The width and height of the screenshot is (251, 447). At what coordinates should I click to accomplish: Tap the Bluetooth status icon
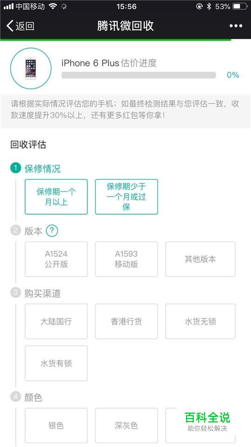pyautogui.click(x=209, y=6)
